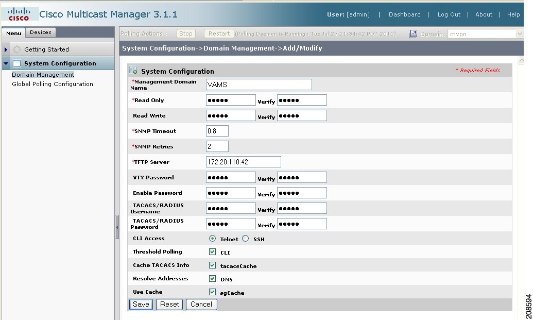Image resolution: width=533 pixels, height=320 pixels.
Task: Click the Cancel button
Action: (x=201, y=305)
